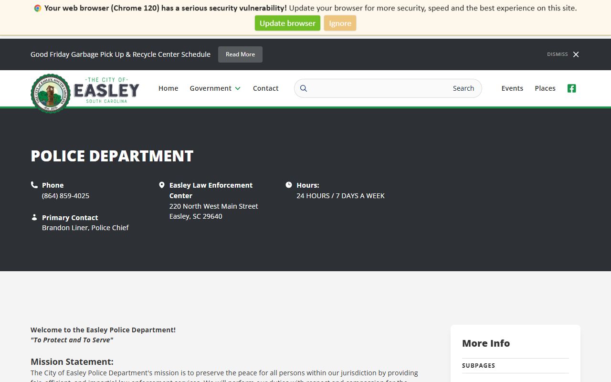Click the 220 North West Main Street address
Image resolution: width=611 pixels, height=382 pixels.
click(x=213, y=206)
